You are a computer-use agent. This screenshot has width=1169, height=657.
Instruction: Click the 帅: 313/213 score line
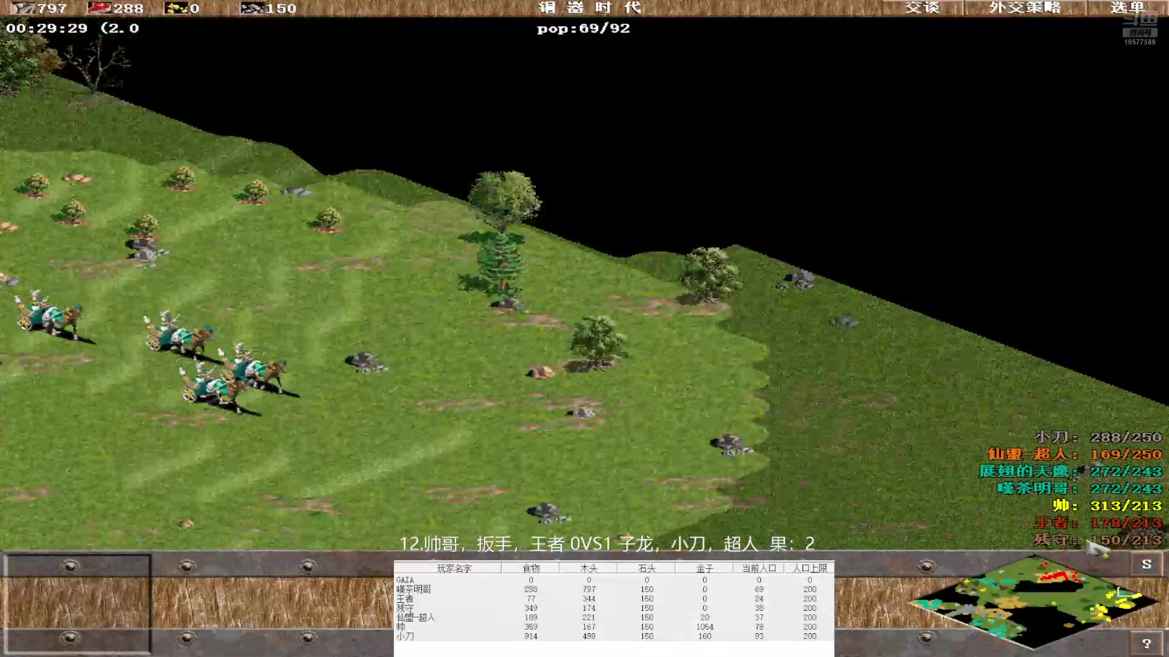tap(1108, 505)
